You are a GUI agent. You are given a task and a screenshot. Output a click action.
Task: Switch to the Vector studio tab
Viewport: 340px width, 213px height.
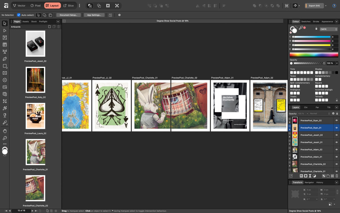point(19,6)
